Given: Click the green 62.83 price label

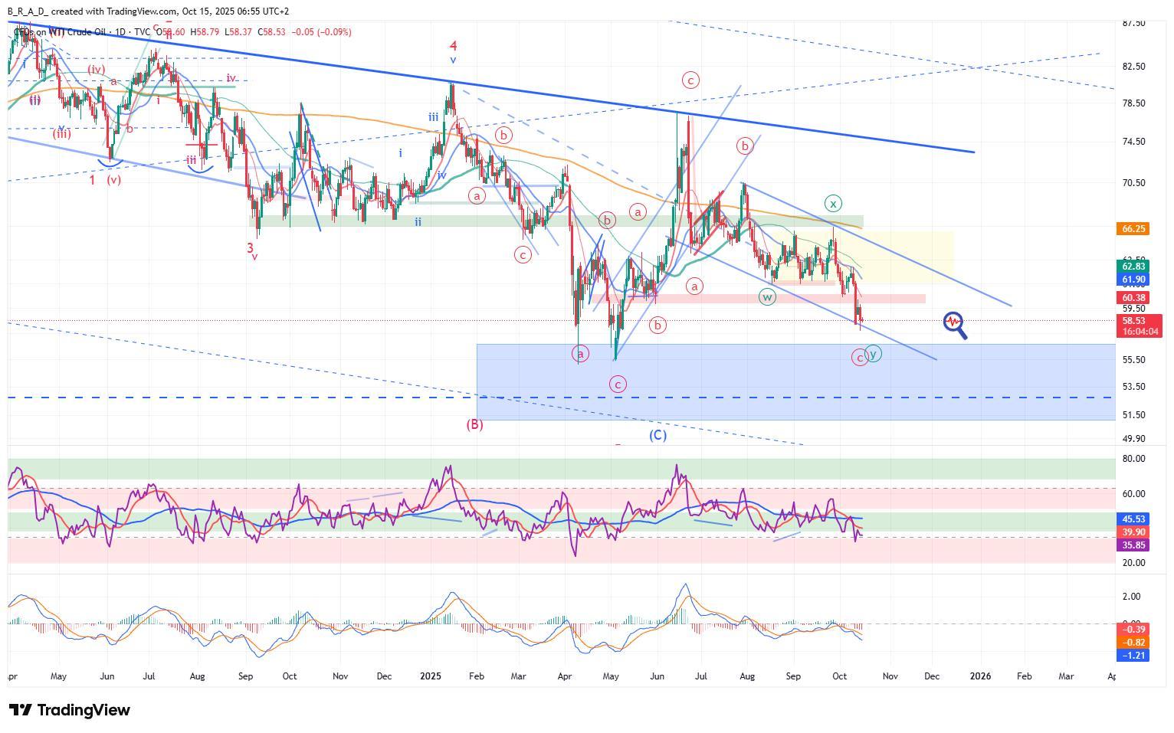Looking at the screenshot, I should (1133, 266).
